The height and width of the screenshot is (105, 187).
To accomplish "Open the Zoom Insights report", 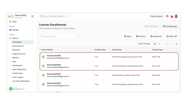I will click(x=18, y=77).
